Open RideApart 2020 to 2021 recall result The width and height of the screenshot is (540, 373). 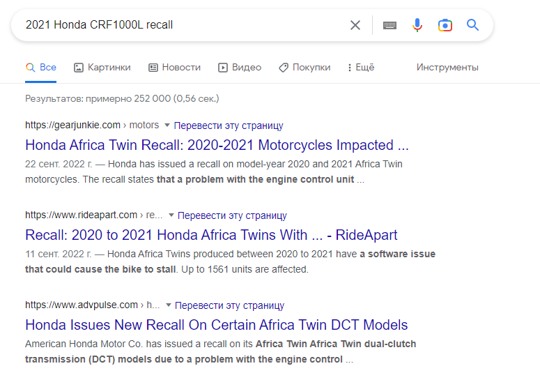point(211,235)
